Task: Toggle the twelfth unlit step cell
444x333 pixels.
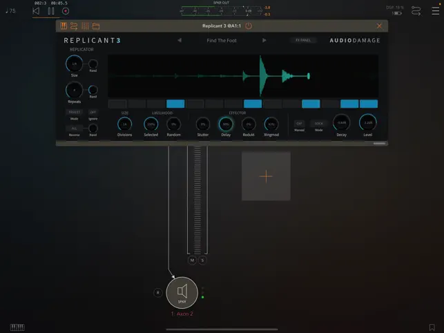Action: (330, 104)
